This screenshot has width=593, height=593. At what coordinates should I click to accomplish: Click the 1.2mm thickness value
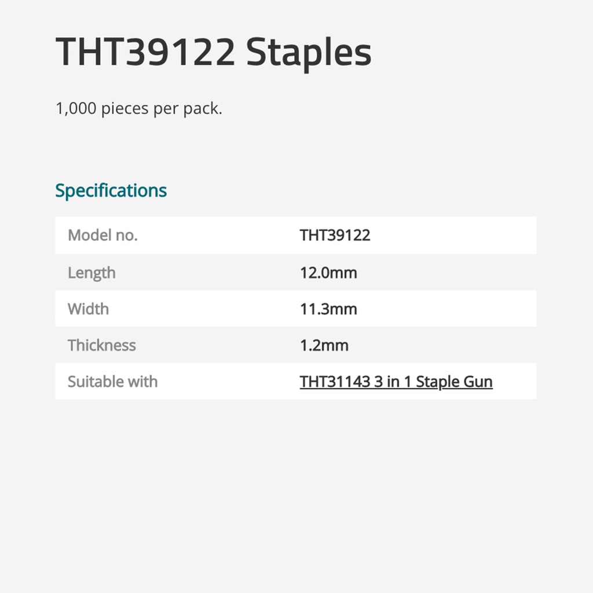click(x=324, y=345)
